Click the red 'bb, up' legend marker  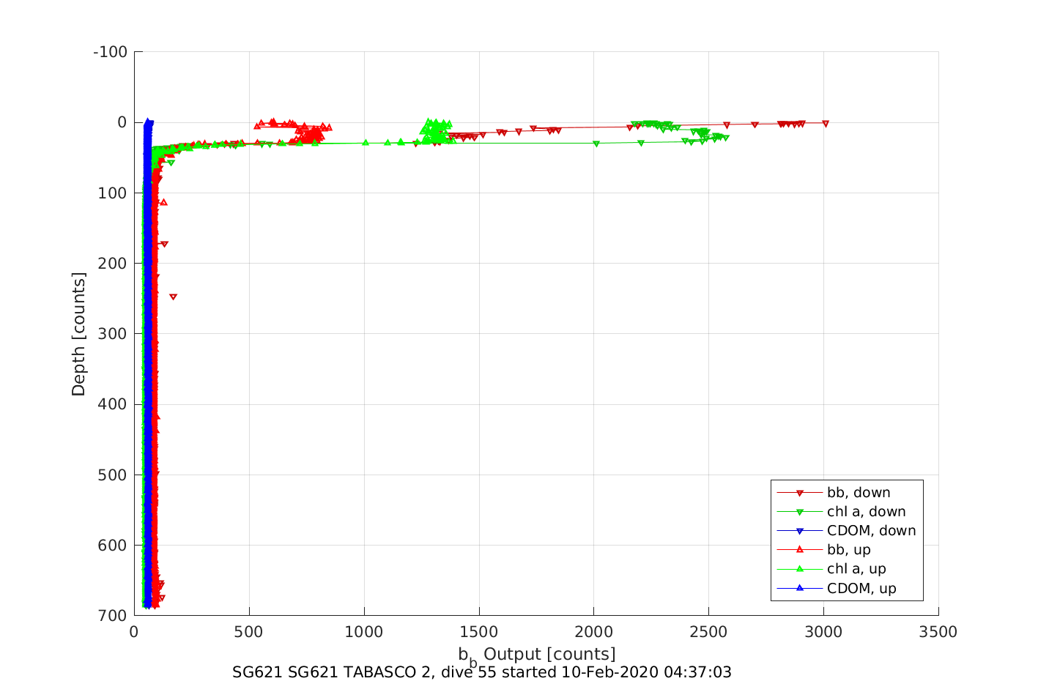tap(800, 550)
